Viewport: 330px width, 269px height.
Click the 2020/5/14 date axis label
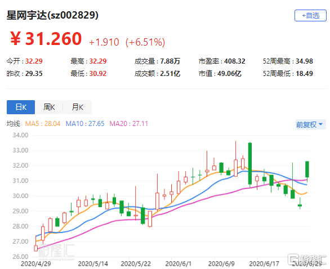click(93, 264)
